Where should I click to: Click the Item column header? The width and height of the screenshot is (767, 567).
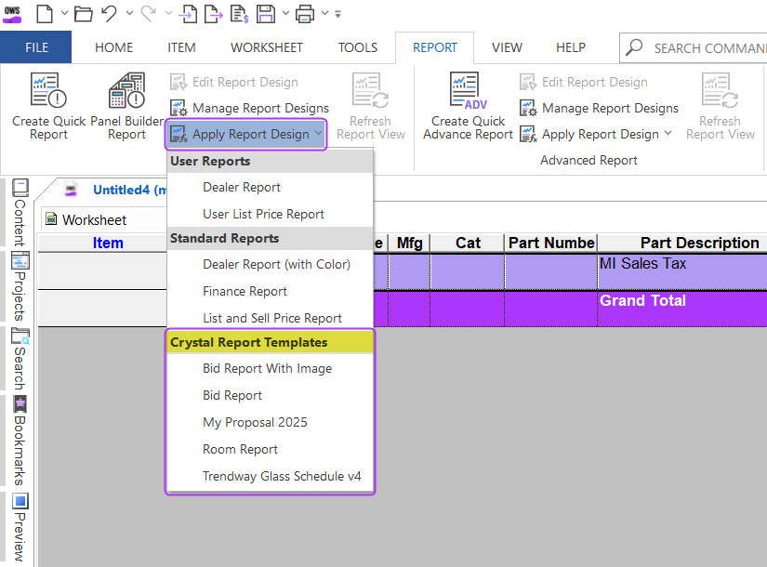(x=108, y=243)
